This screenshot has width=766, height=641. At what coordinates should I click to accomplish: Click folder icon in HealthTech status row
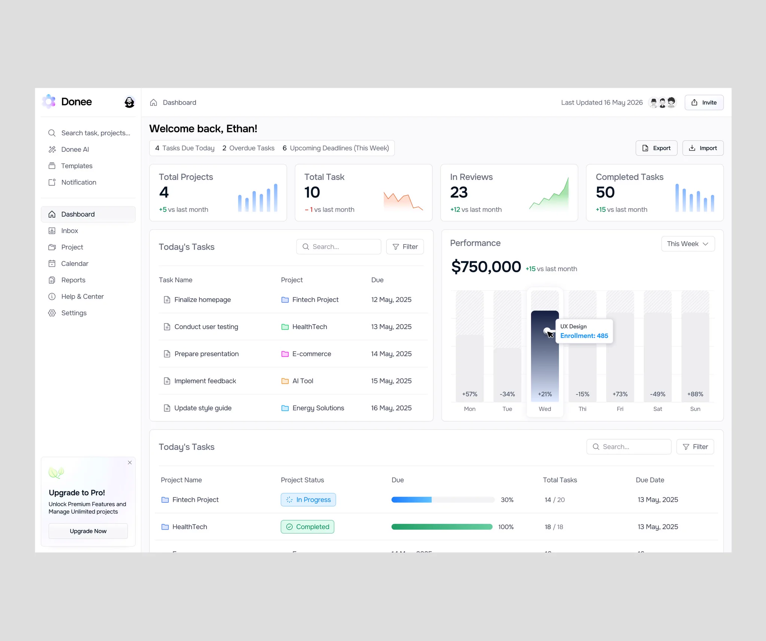click(x=165, y=527)
